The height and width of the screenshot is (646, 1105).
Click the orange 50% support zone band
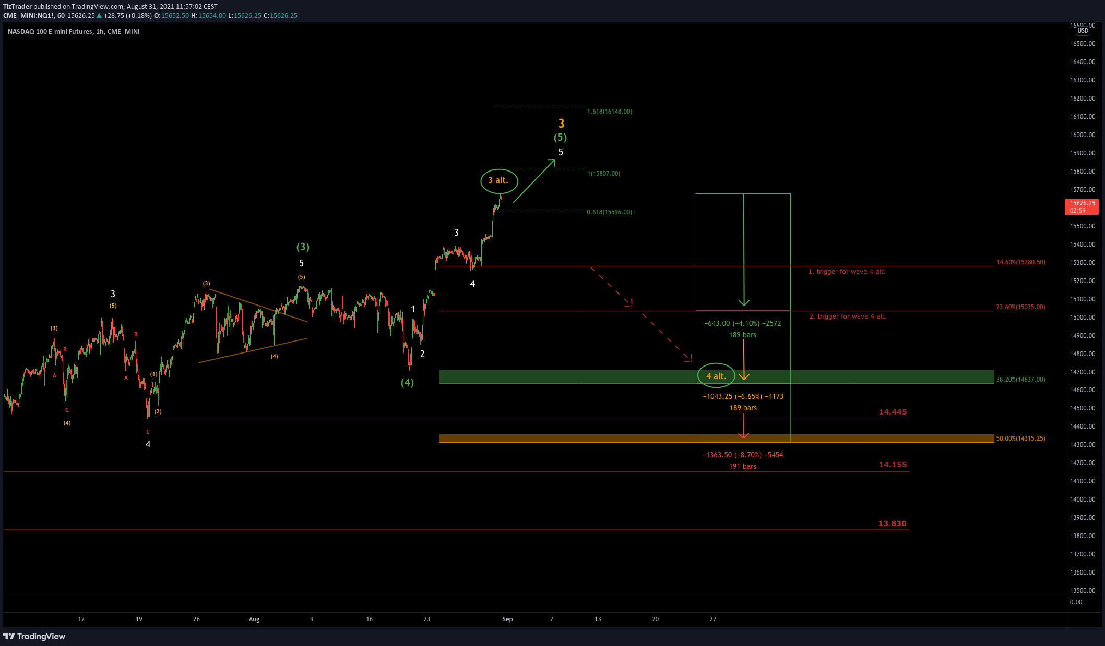tap(717, 438)
